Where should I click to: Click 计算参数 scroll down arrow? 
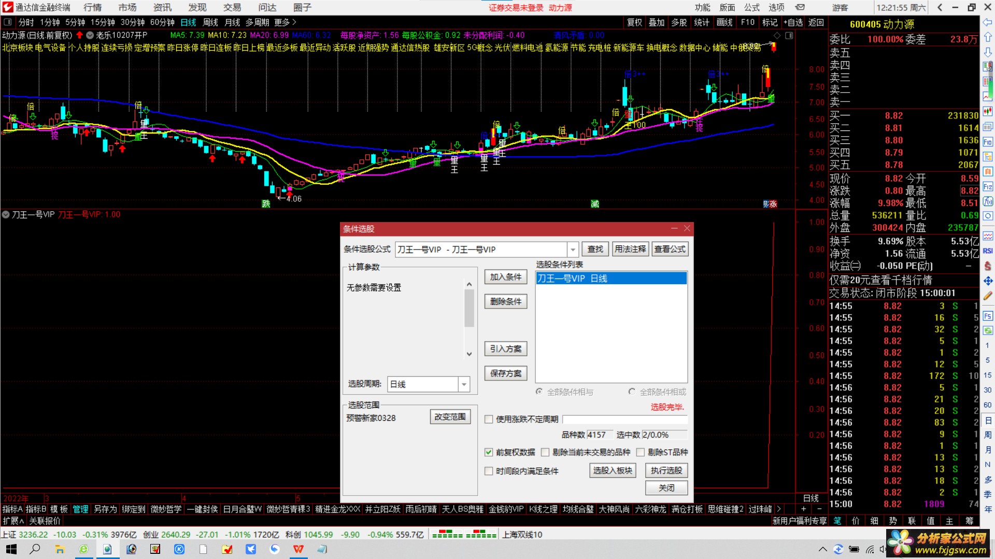point(469,354)
